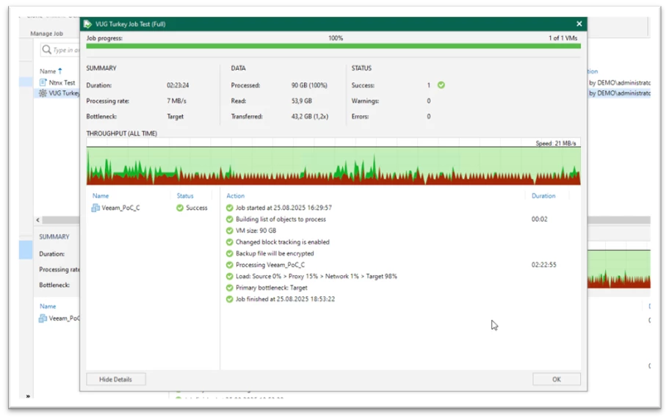Click 'Primary bottleneck: Target' entry
669x419 pixels.
pos(272,288)
